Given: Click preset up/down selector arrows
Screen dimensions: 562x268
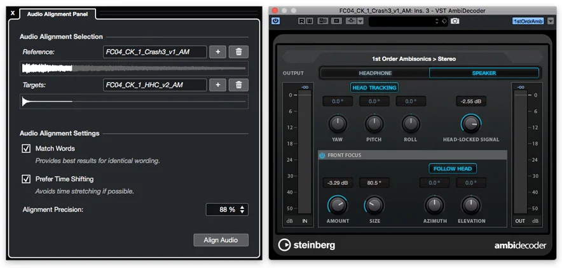Looking at the screenshot, I should coord(437,21).
